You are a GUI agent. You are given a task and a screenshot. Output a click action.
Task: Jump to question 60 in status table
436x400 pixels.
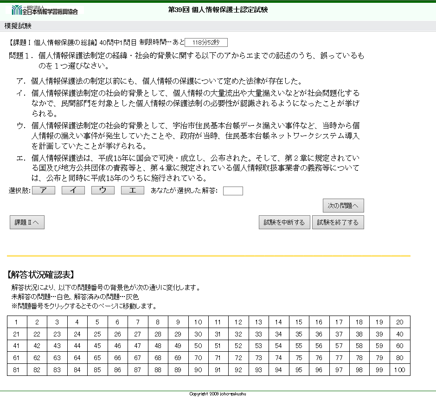click(400, 346)
